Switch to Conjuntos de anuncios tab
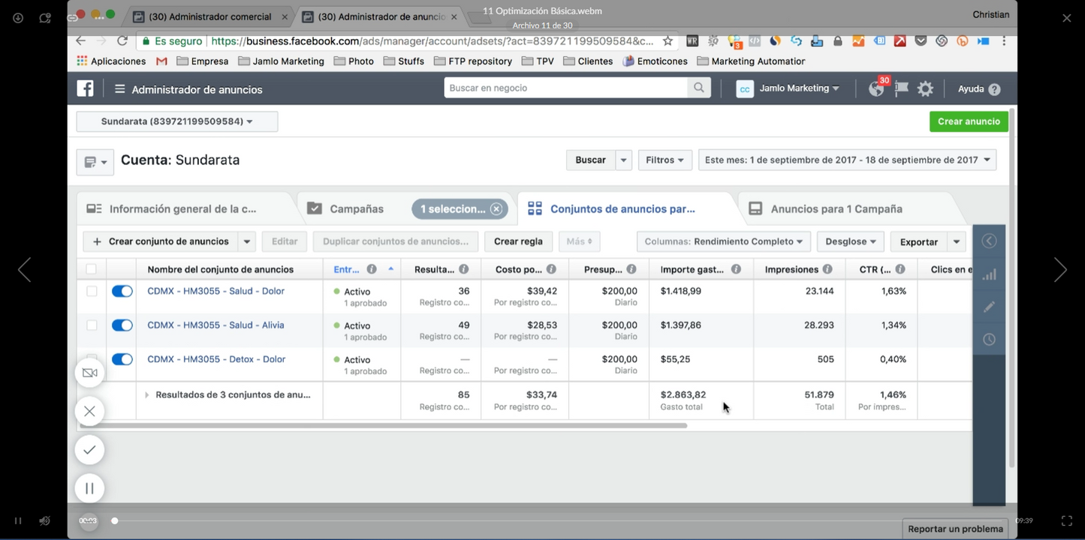 [x=622, y=209]
